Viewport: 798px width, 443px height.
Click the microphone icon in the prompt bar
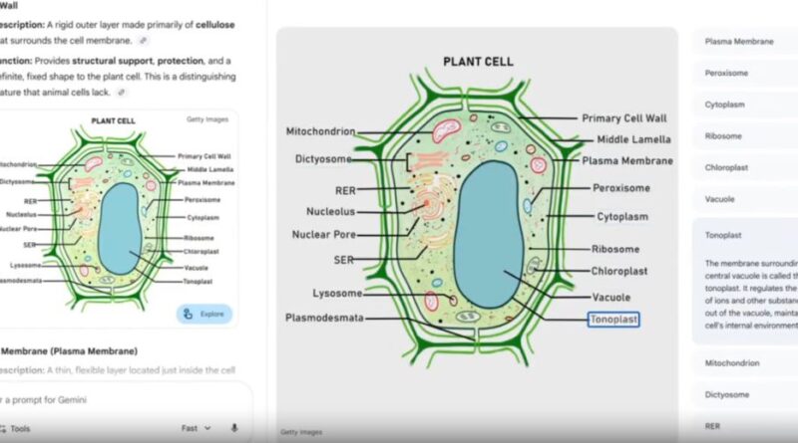(234, 428)
